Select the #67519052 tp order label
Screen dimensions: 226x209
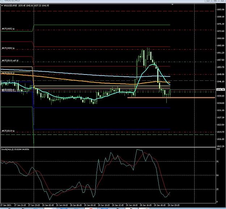click(8, 29)
